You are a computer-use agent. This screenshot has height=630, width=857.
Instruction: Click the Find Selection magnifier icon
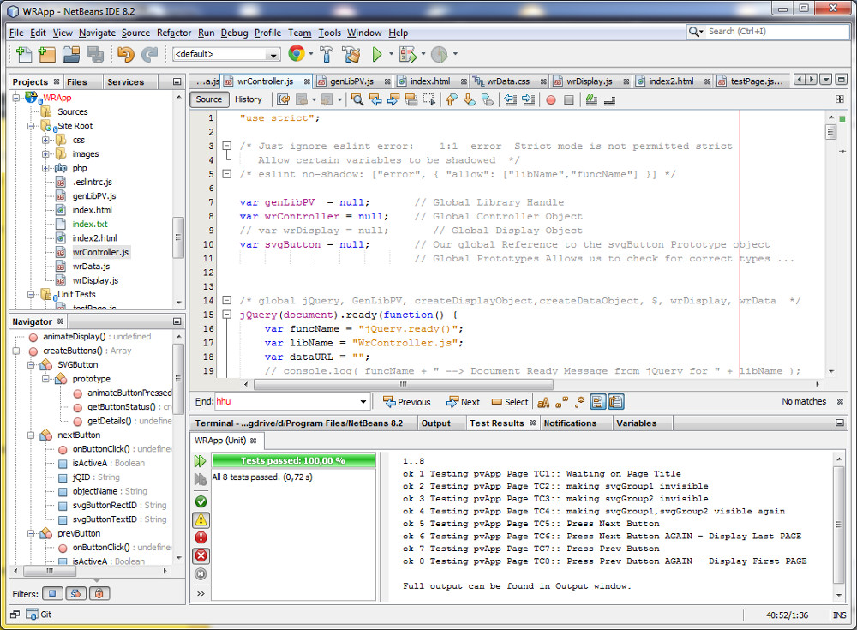click(357, 99)
